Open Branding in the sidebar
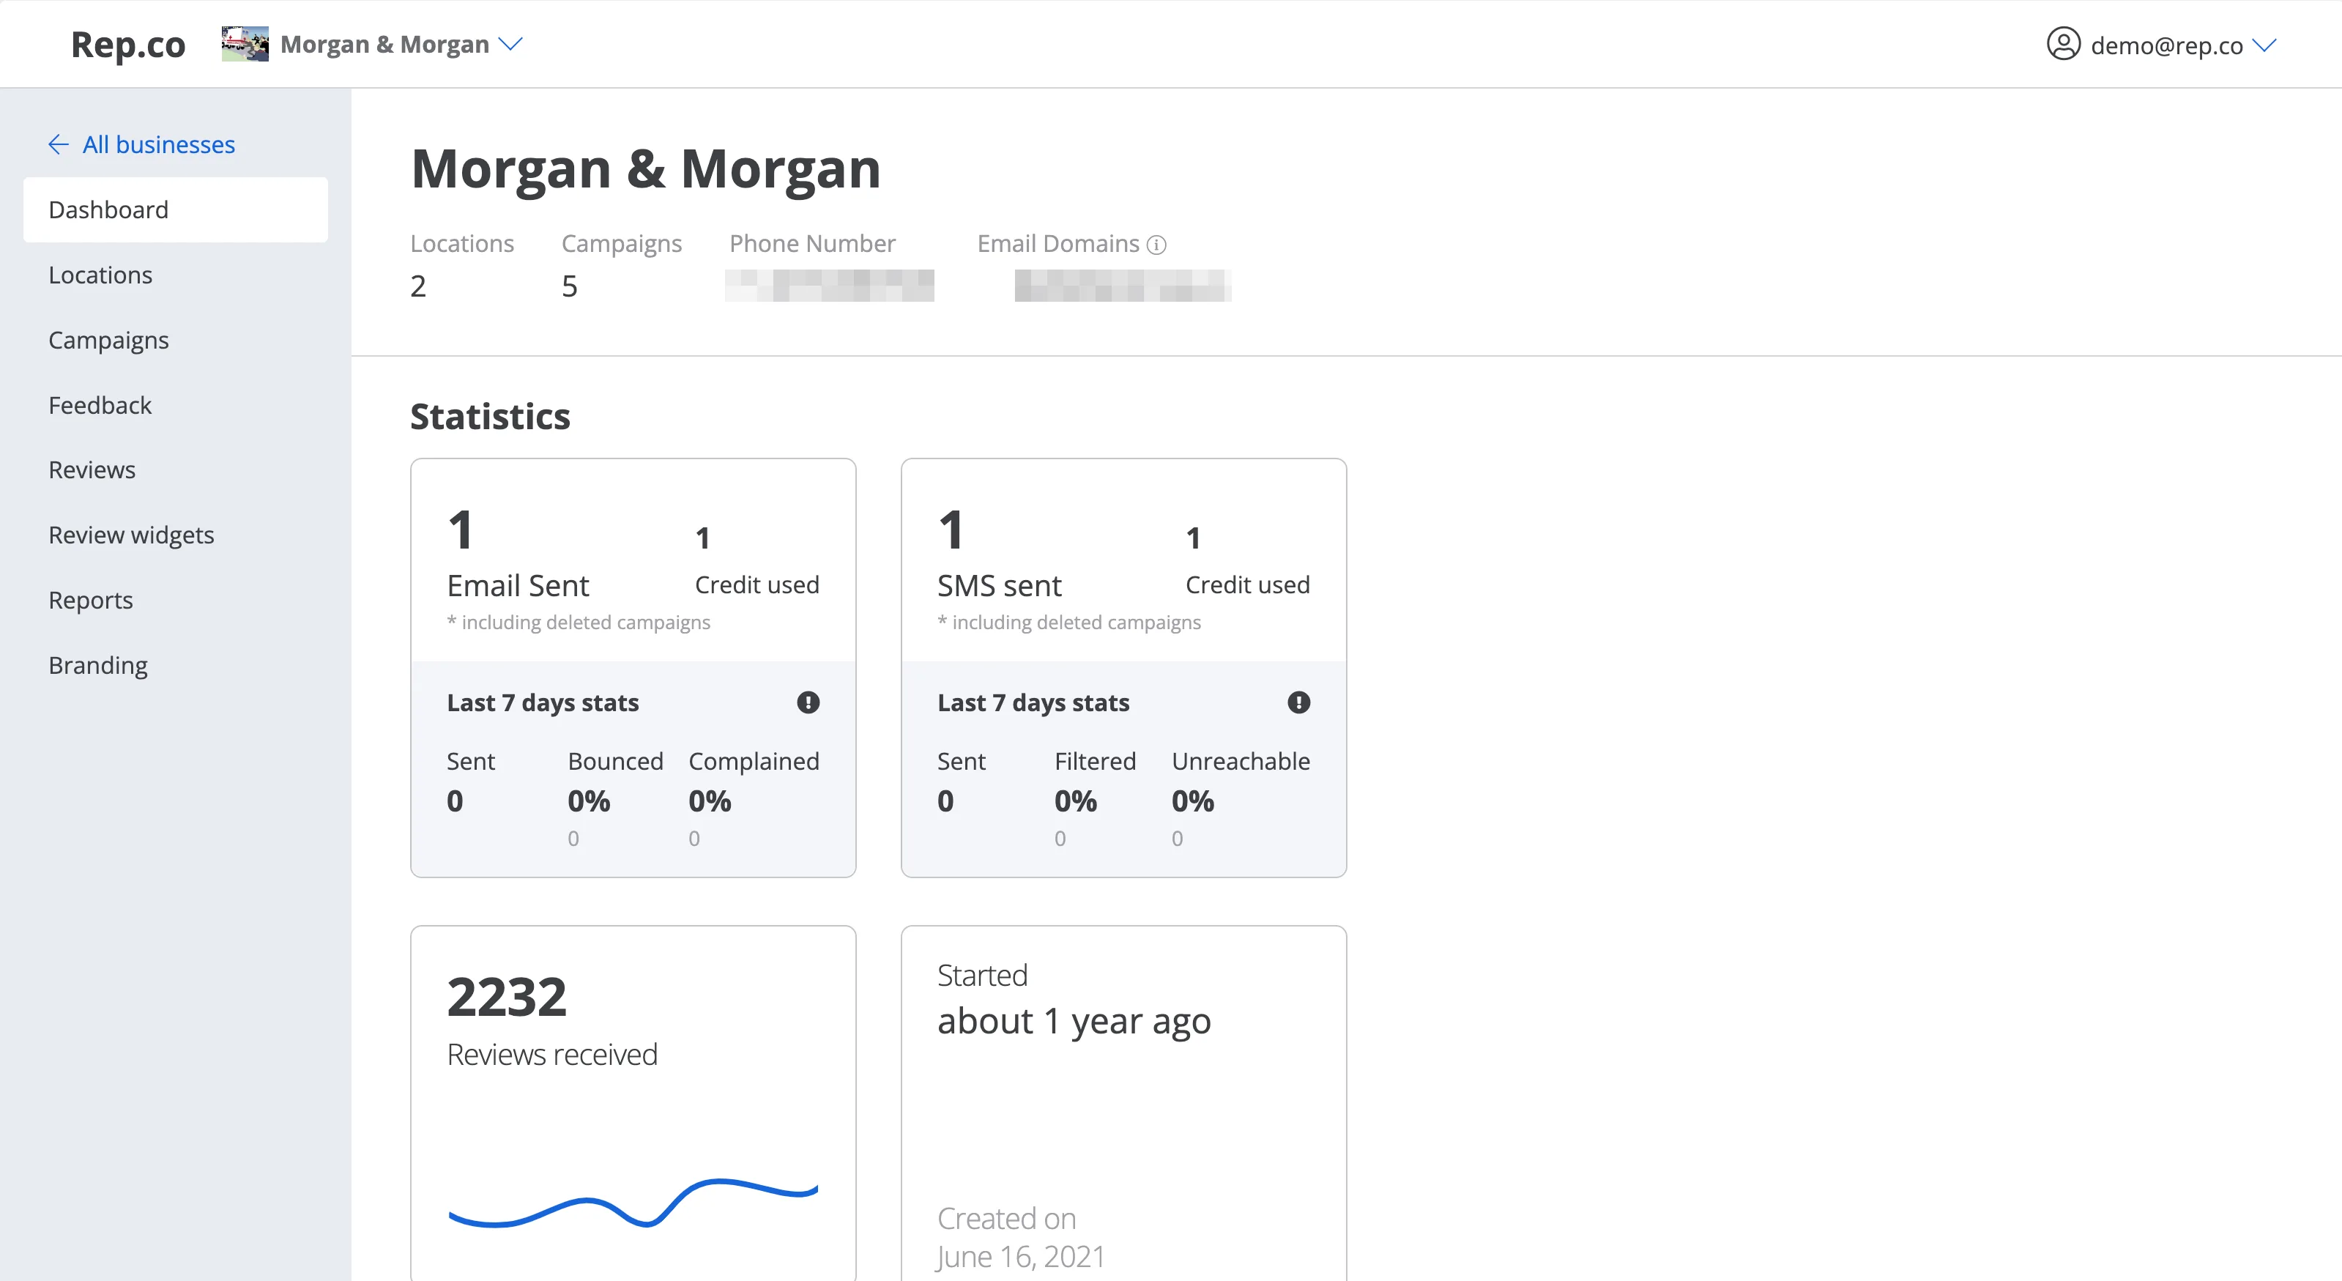2342x1281 pixels. pyautogui.click(x=176, y=666)
